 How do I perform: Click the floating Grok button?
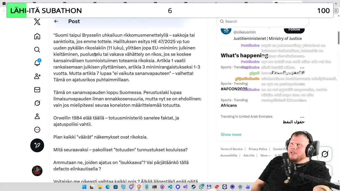325,154
